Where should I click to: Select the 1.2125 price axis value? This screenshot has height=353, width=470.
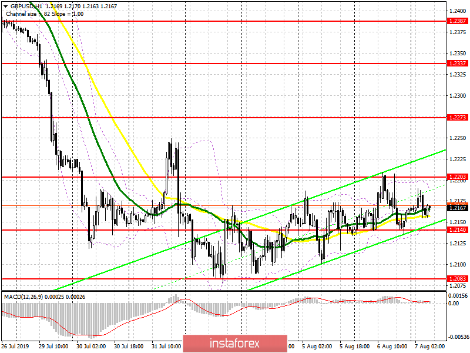[458, 244]
